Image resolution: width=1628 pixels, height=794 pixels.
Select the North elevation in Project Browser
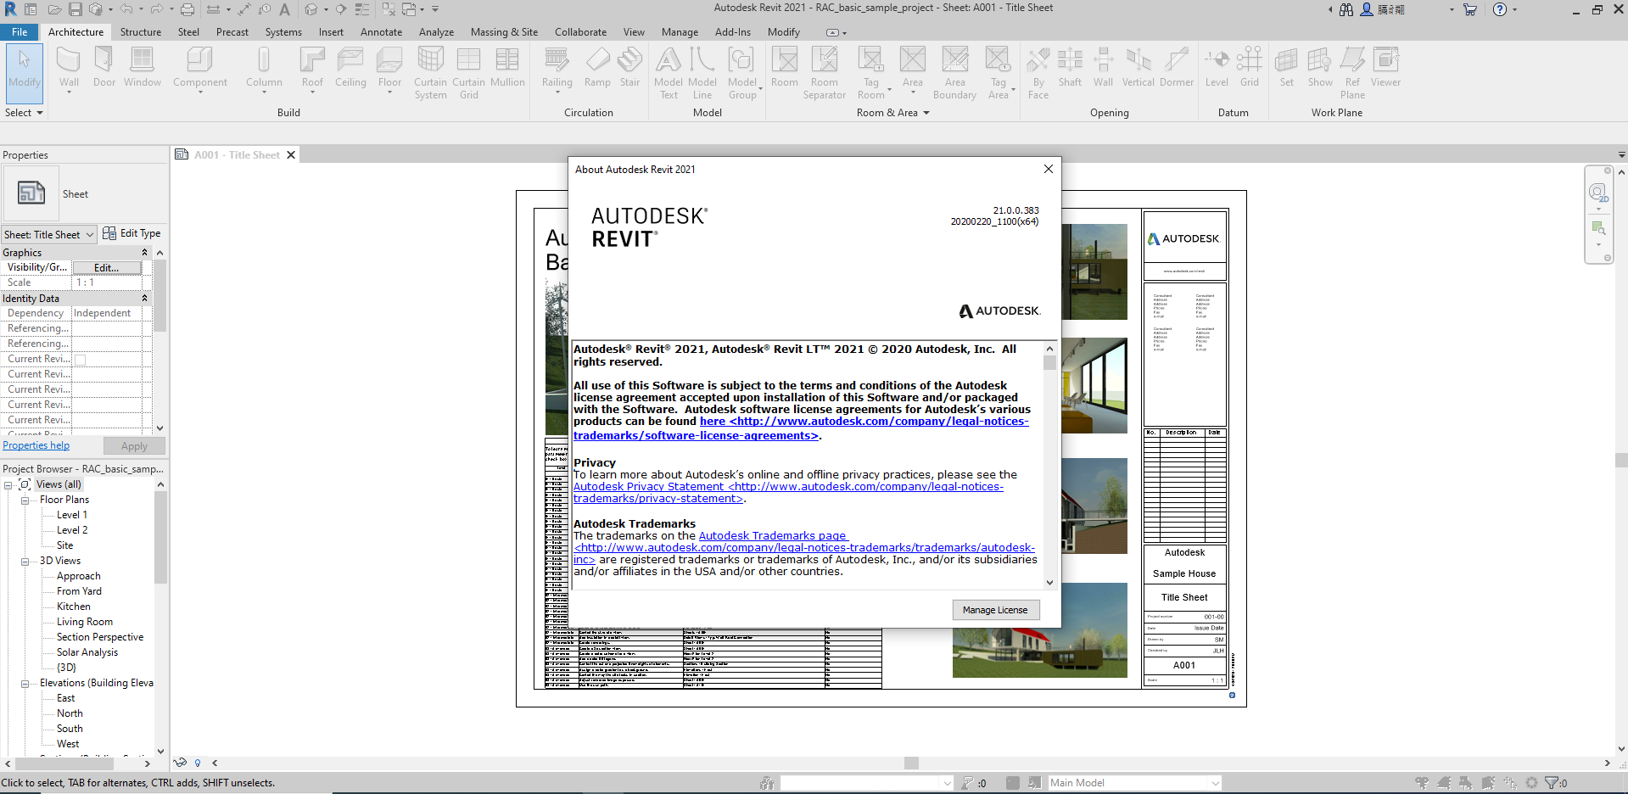pyautogui.click(x=70, y=713)
